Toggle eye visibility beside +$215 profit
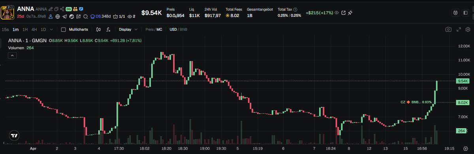 click(x=337, y=13)
